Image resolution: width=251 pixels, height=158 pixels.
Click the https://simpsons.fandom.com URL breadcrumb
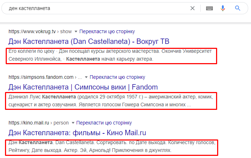pos(41,77)
